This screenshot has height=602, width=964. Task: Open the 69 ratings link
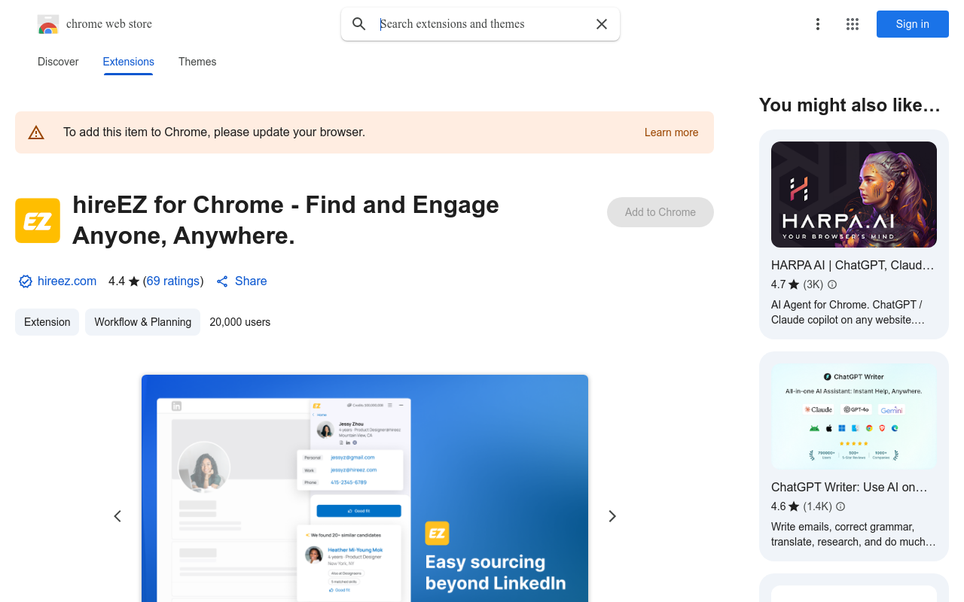[173, 281]
